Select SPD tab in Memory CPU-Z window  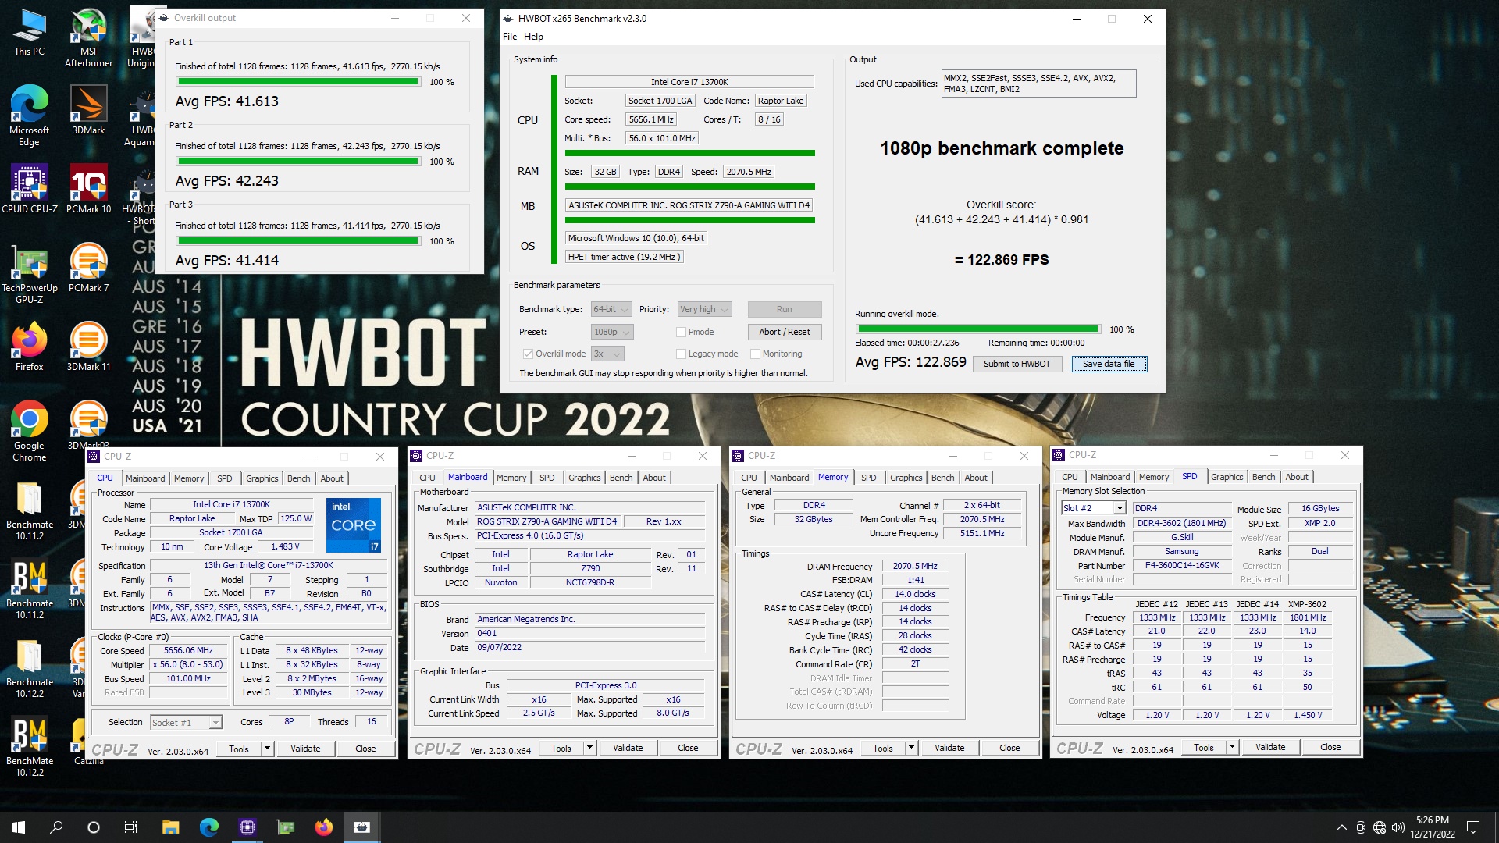click(x=869, y=478)
